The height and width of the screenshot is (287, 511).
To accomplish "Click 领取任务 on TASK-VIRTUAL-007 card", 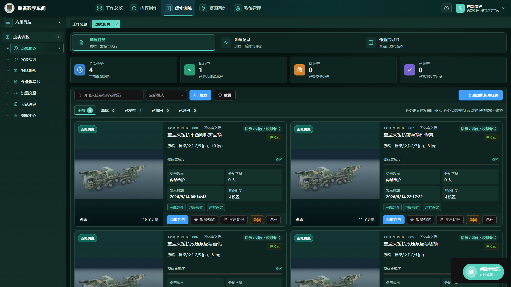I will 394,220.
